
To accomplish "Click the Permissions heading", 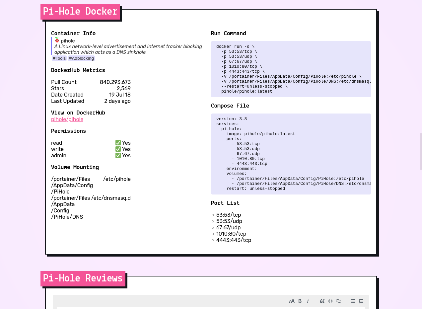I will tap(69, 131).
